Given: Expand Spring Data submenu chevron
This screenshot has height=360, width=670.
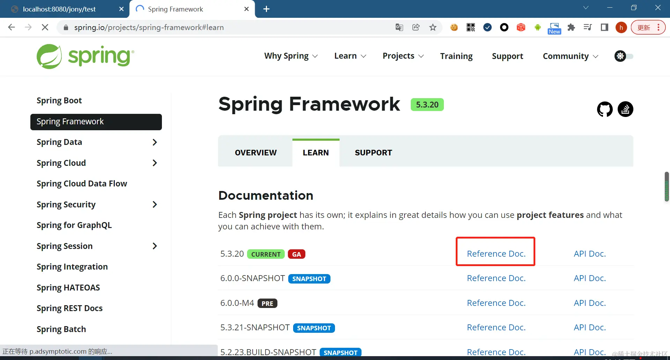Looking at the screenshot, I should point(155,142).
